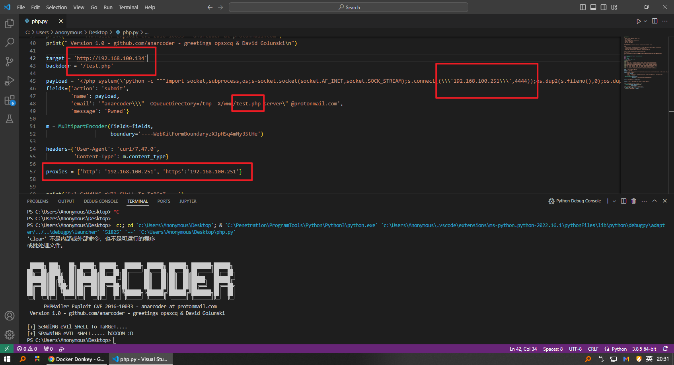The width and height of the screenshot is (674, 365).
Task: Open the Selection menu
Action: (x=56, y=7)
